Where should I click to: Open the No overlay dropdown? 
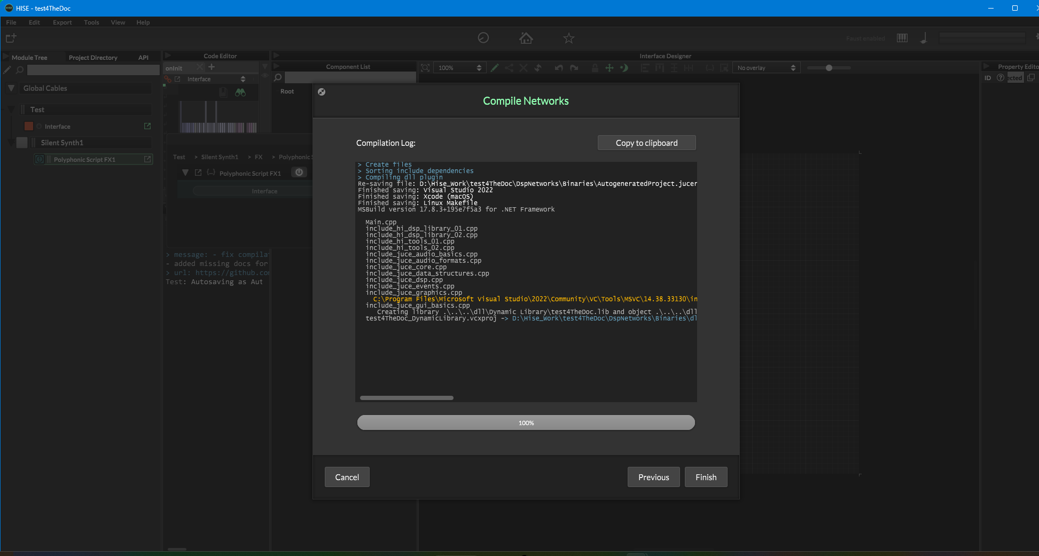(767, 68)
